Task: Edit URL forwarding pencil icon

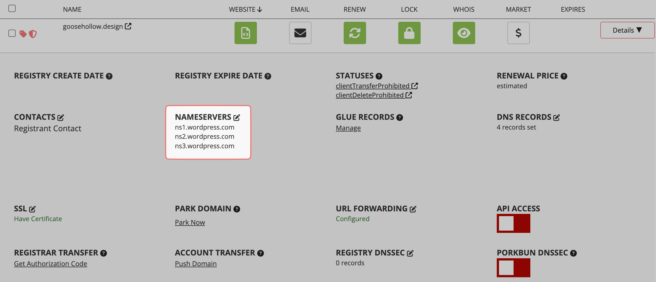Action: click(x=413, y=209)
